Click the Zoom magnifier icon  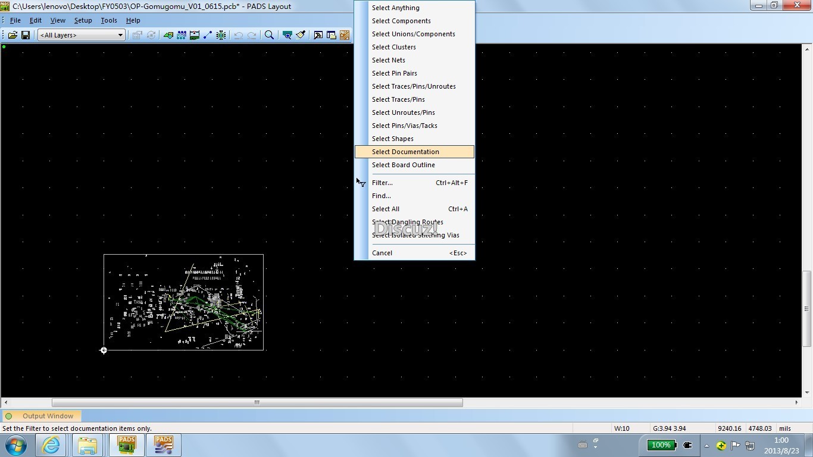(269, 35)
